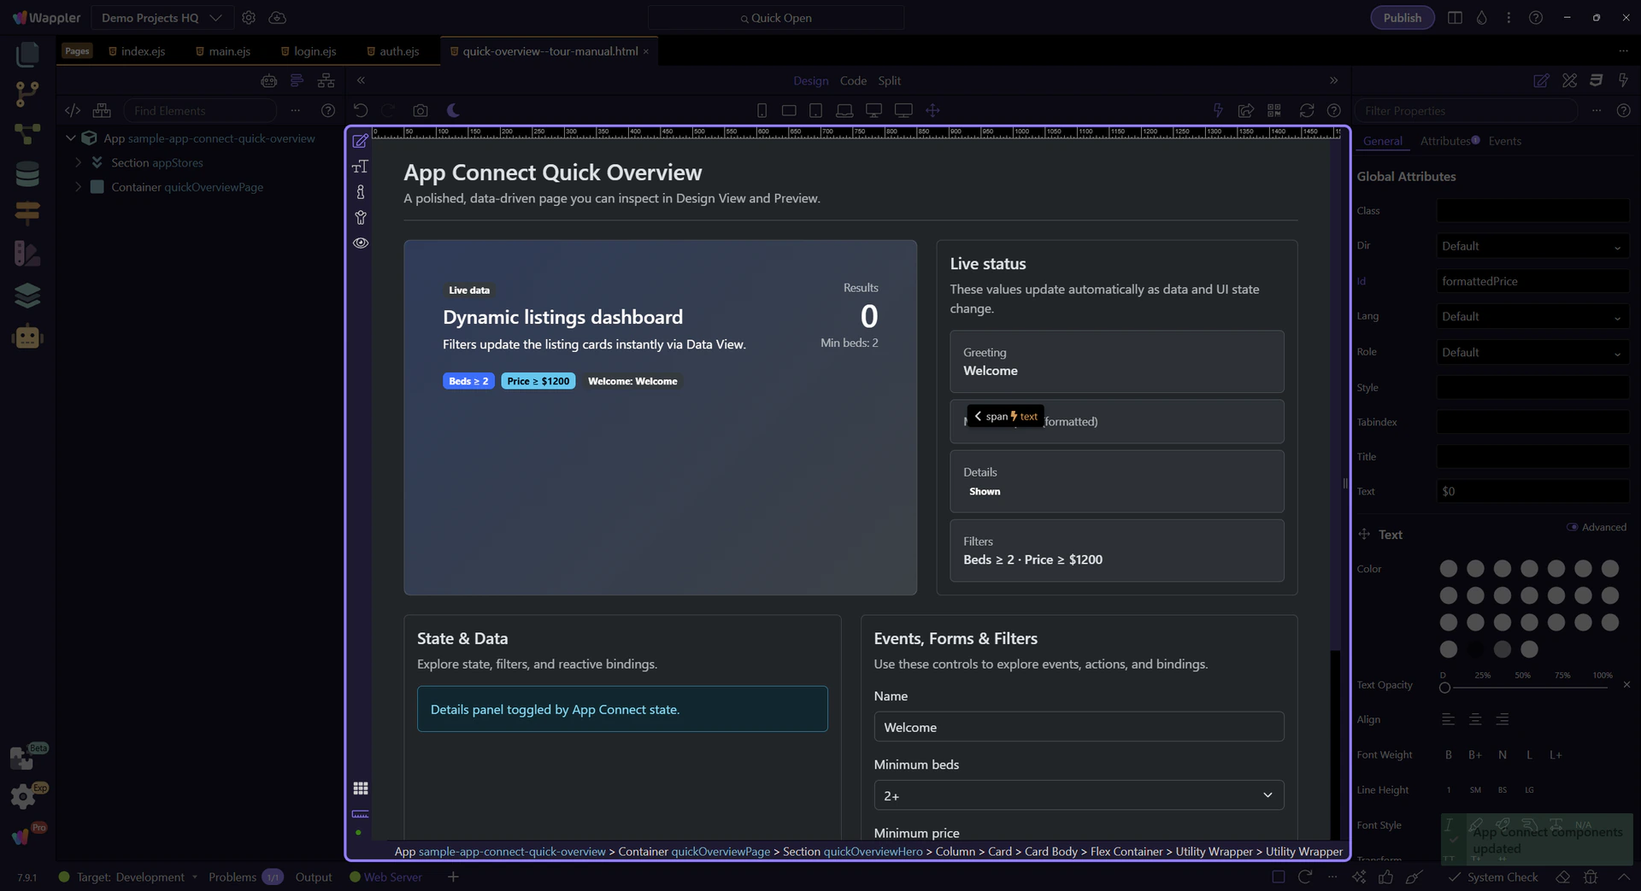This screenshot has width=1641, height=891.
Task: Switch to the Code view tab
Action: (852, 80)
